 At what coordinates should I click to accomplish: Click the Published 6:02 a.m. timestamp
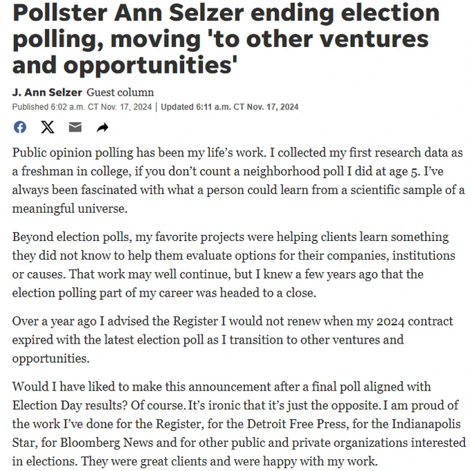[83, 107]
